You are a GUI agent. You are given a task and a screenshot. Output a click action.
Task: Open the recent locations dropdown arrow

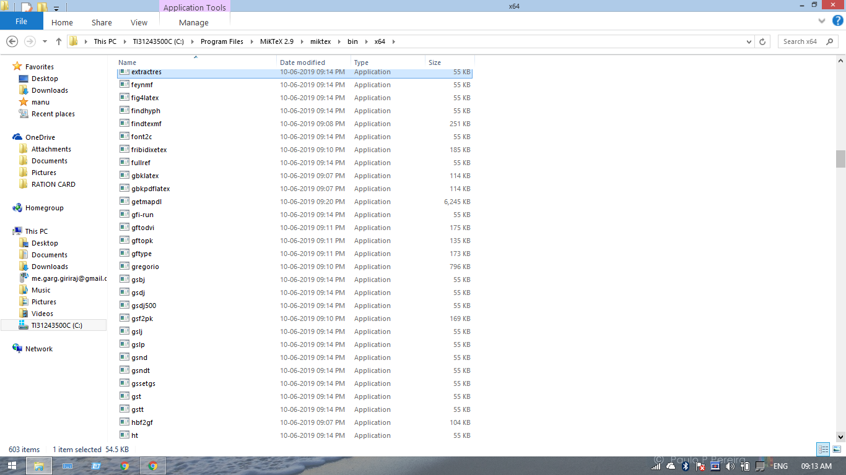[x=45, y=41]
